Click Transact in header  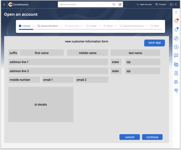pos(161,4)
